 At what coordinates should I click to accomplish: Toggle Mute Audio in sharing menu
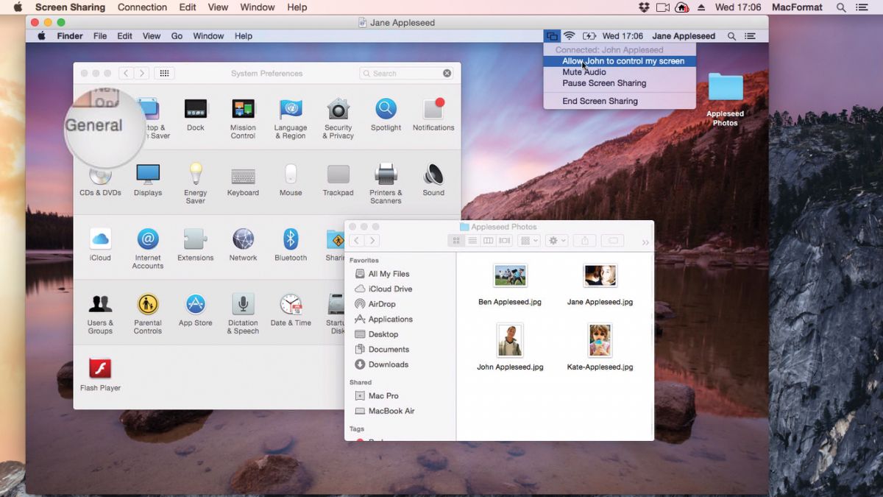[584, 72]
